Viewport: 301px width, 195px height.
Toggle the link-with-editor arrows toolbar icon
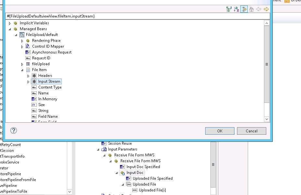point(244,9)
